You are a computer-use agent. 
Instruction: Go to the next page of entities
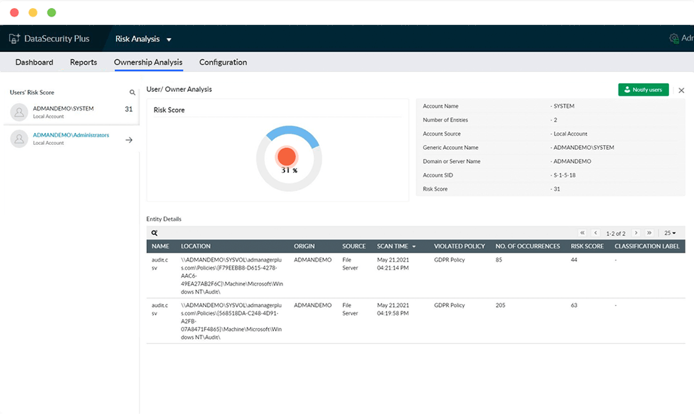coord(636,233)
